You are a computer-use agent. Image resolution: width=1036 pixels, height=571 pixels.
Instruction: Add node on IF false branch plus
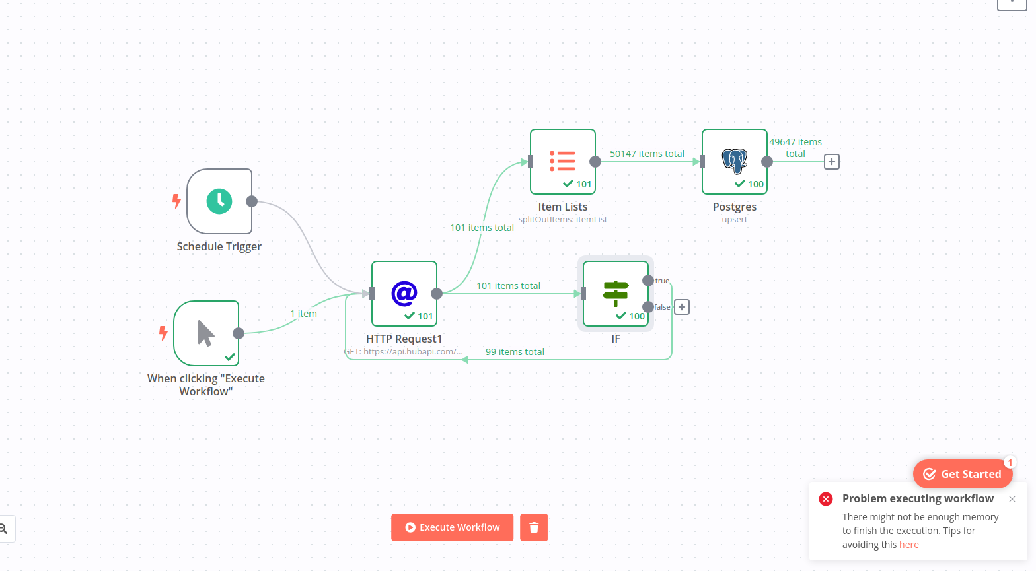click(x=682, y=307)
